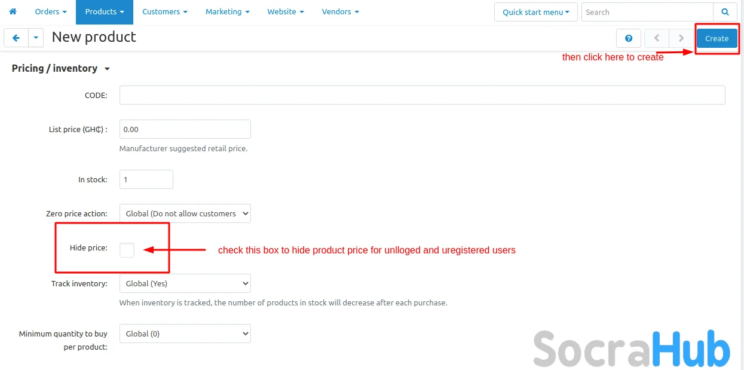This screenshot has width=744, height=370.
Task: Click the Create button
Action: coord(717,38)
